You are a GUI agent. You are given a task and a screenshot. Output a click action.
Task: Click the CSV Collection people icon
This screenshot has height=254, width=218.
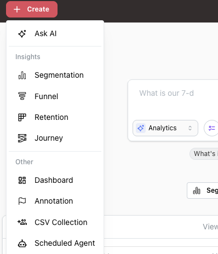(x=22, y=222)
